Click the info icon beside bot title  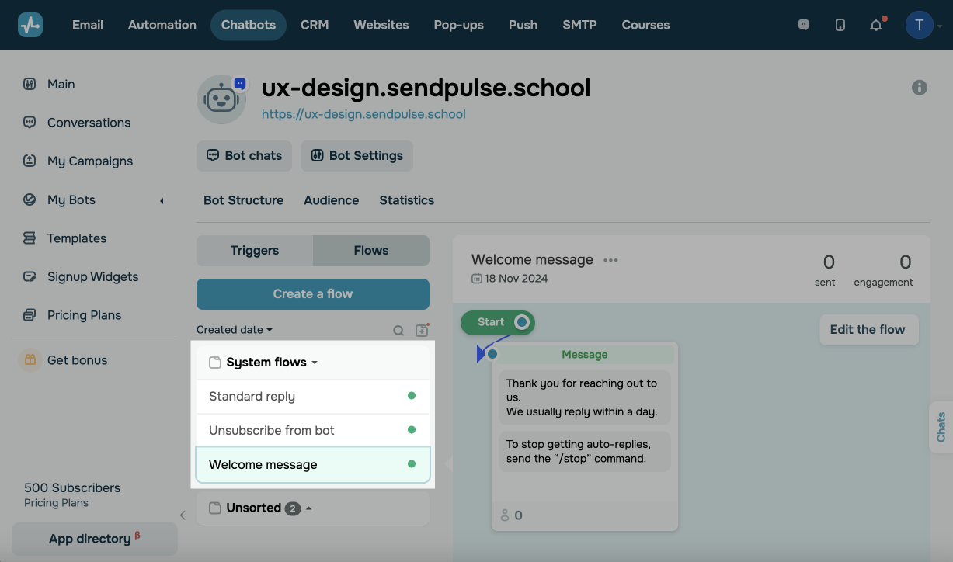coord(920,88)
